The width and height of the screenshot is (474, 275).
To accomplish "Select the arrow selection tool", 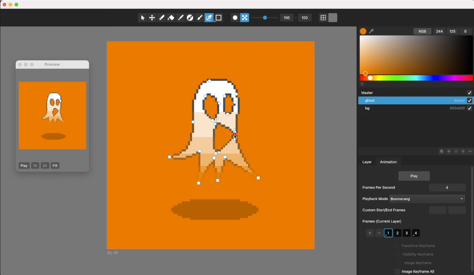I will coord(142,18).
